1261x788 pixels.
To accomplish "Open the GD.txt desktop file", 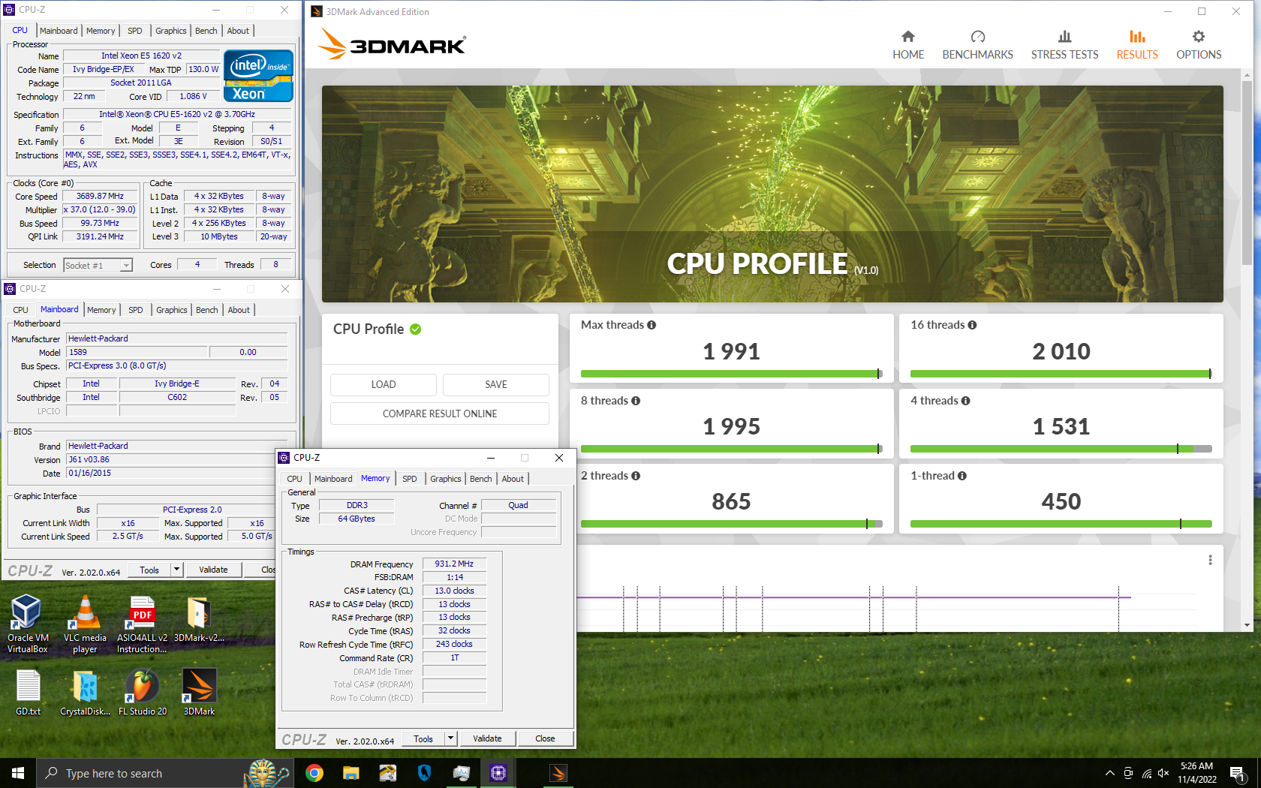I will pos(28,692).
